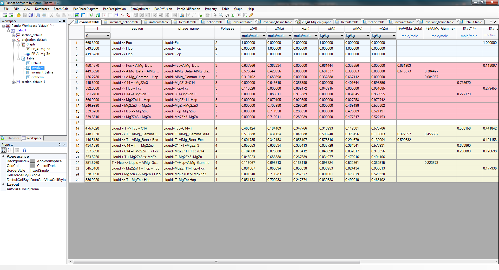Collapse the Appearance property section
The width and height of the screenshot is (499, 270).
3,156
